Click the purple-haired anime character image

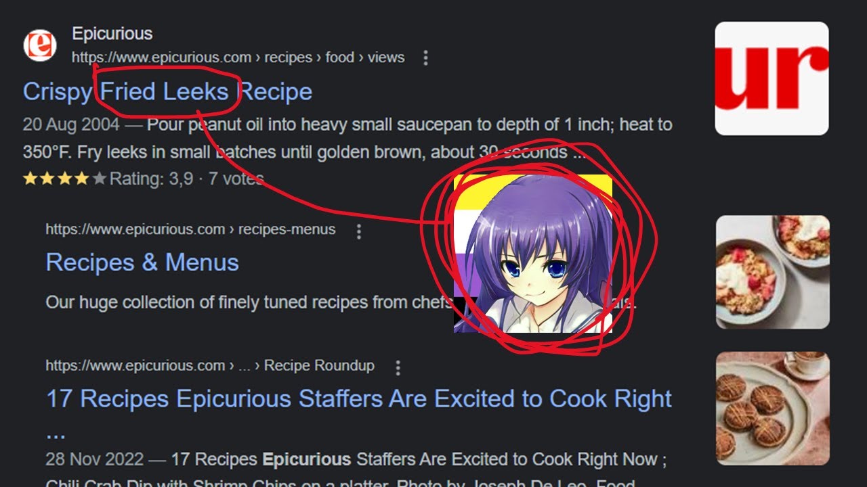(533, 254)
